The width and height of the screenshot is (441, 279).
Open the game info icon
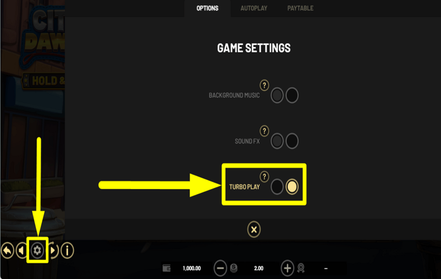[x=67, y=250]
